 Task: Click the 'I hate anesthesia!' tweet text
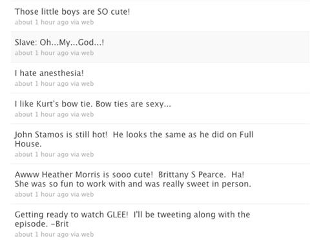pos(49,73)
